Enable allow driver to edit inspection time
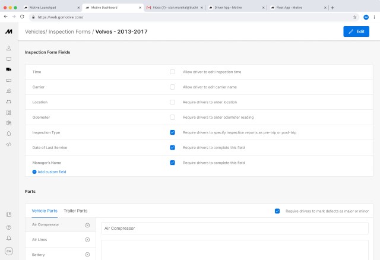Screen dimensions: 380x260 pos(172,72)
